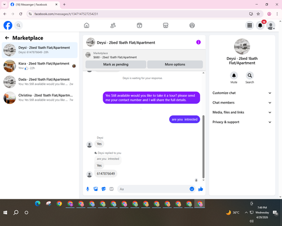This screenshot has height=226, width=282.
Task: Open the Reels video icon
Action: coord(139,25)
